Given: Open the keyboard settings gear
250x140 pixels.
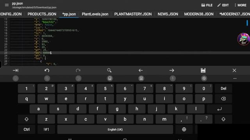Looking at the screenshot, I should pyautogui.click(x=204, y=78).
